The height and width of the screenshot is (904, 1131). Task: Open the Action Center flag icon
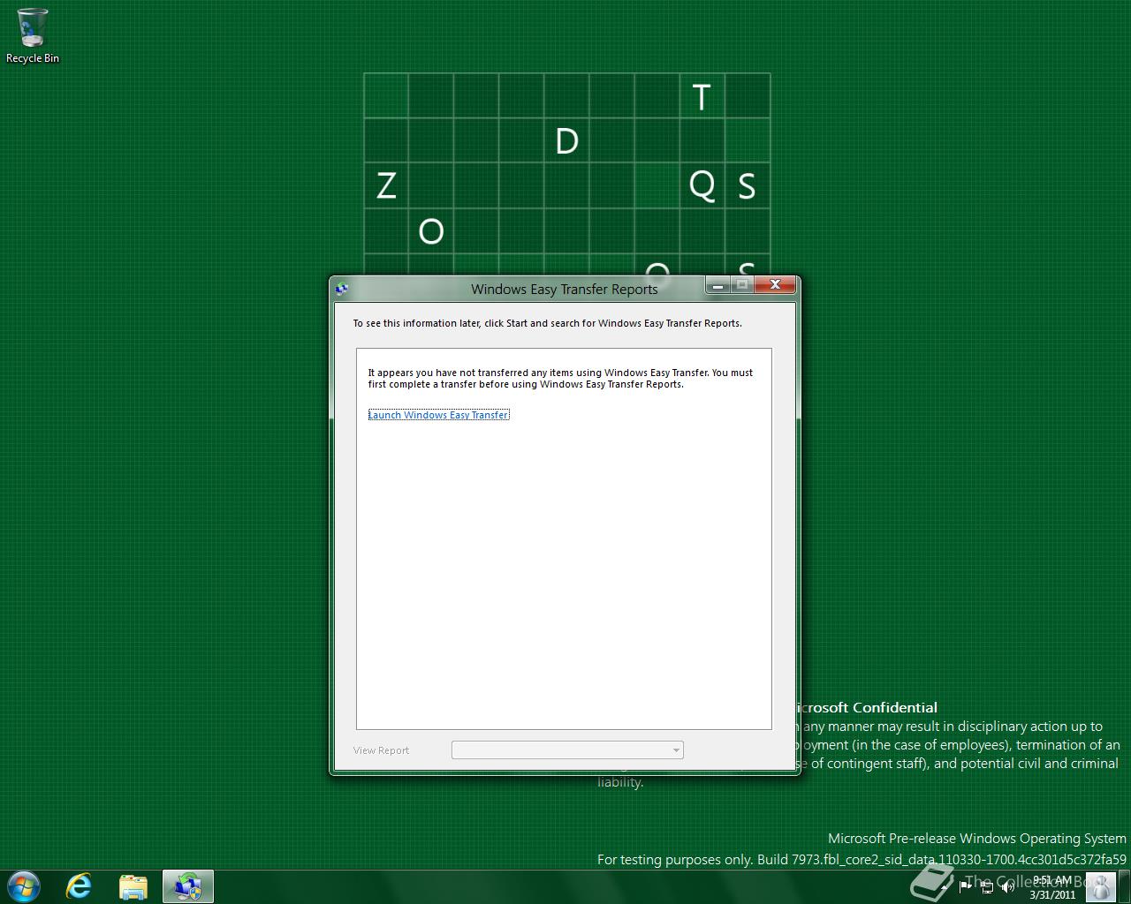pyautogui.click(x=965, y=886)
